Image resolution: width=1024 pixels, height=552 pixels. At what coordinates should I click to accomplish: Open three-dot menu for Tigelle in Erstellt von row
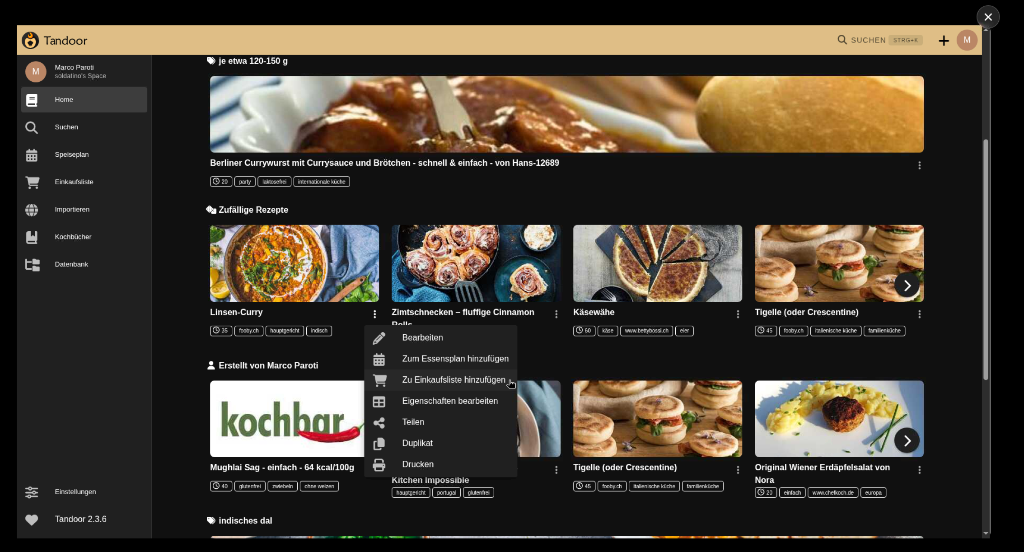click(x=738, y=470)
